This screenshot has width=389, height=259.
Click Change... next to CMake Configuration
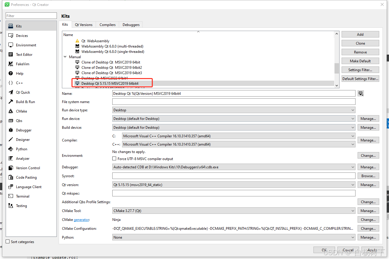[x=368, y=229]
